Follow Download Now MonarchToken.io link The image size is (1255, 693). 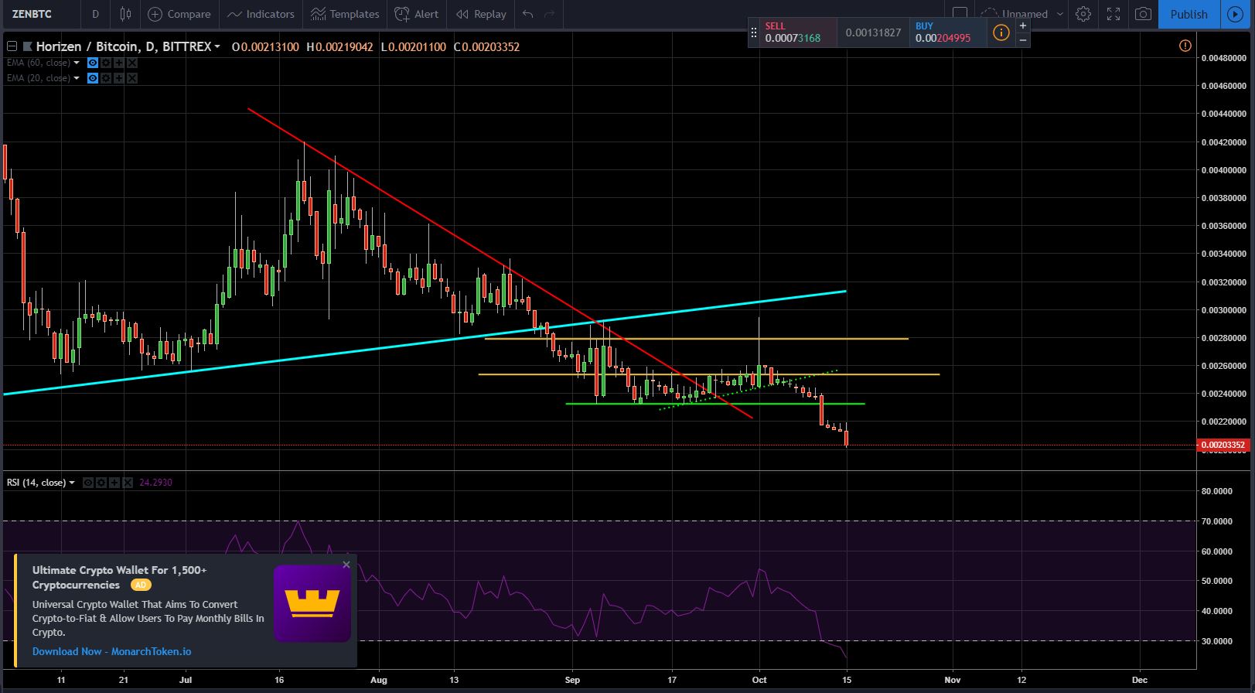(x=111, y=651)
